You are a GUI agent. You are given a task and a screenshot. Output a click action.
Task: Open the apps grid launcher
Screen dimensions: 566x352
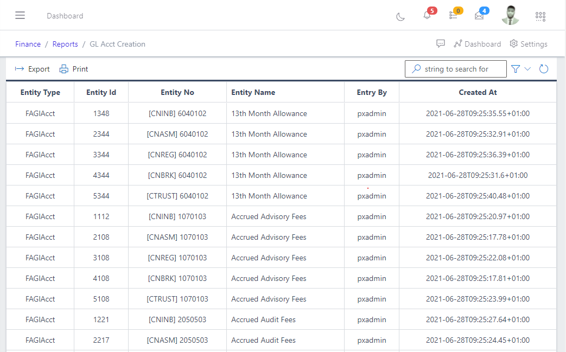click(540, 17)
